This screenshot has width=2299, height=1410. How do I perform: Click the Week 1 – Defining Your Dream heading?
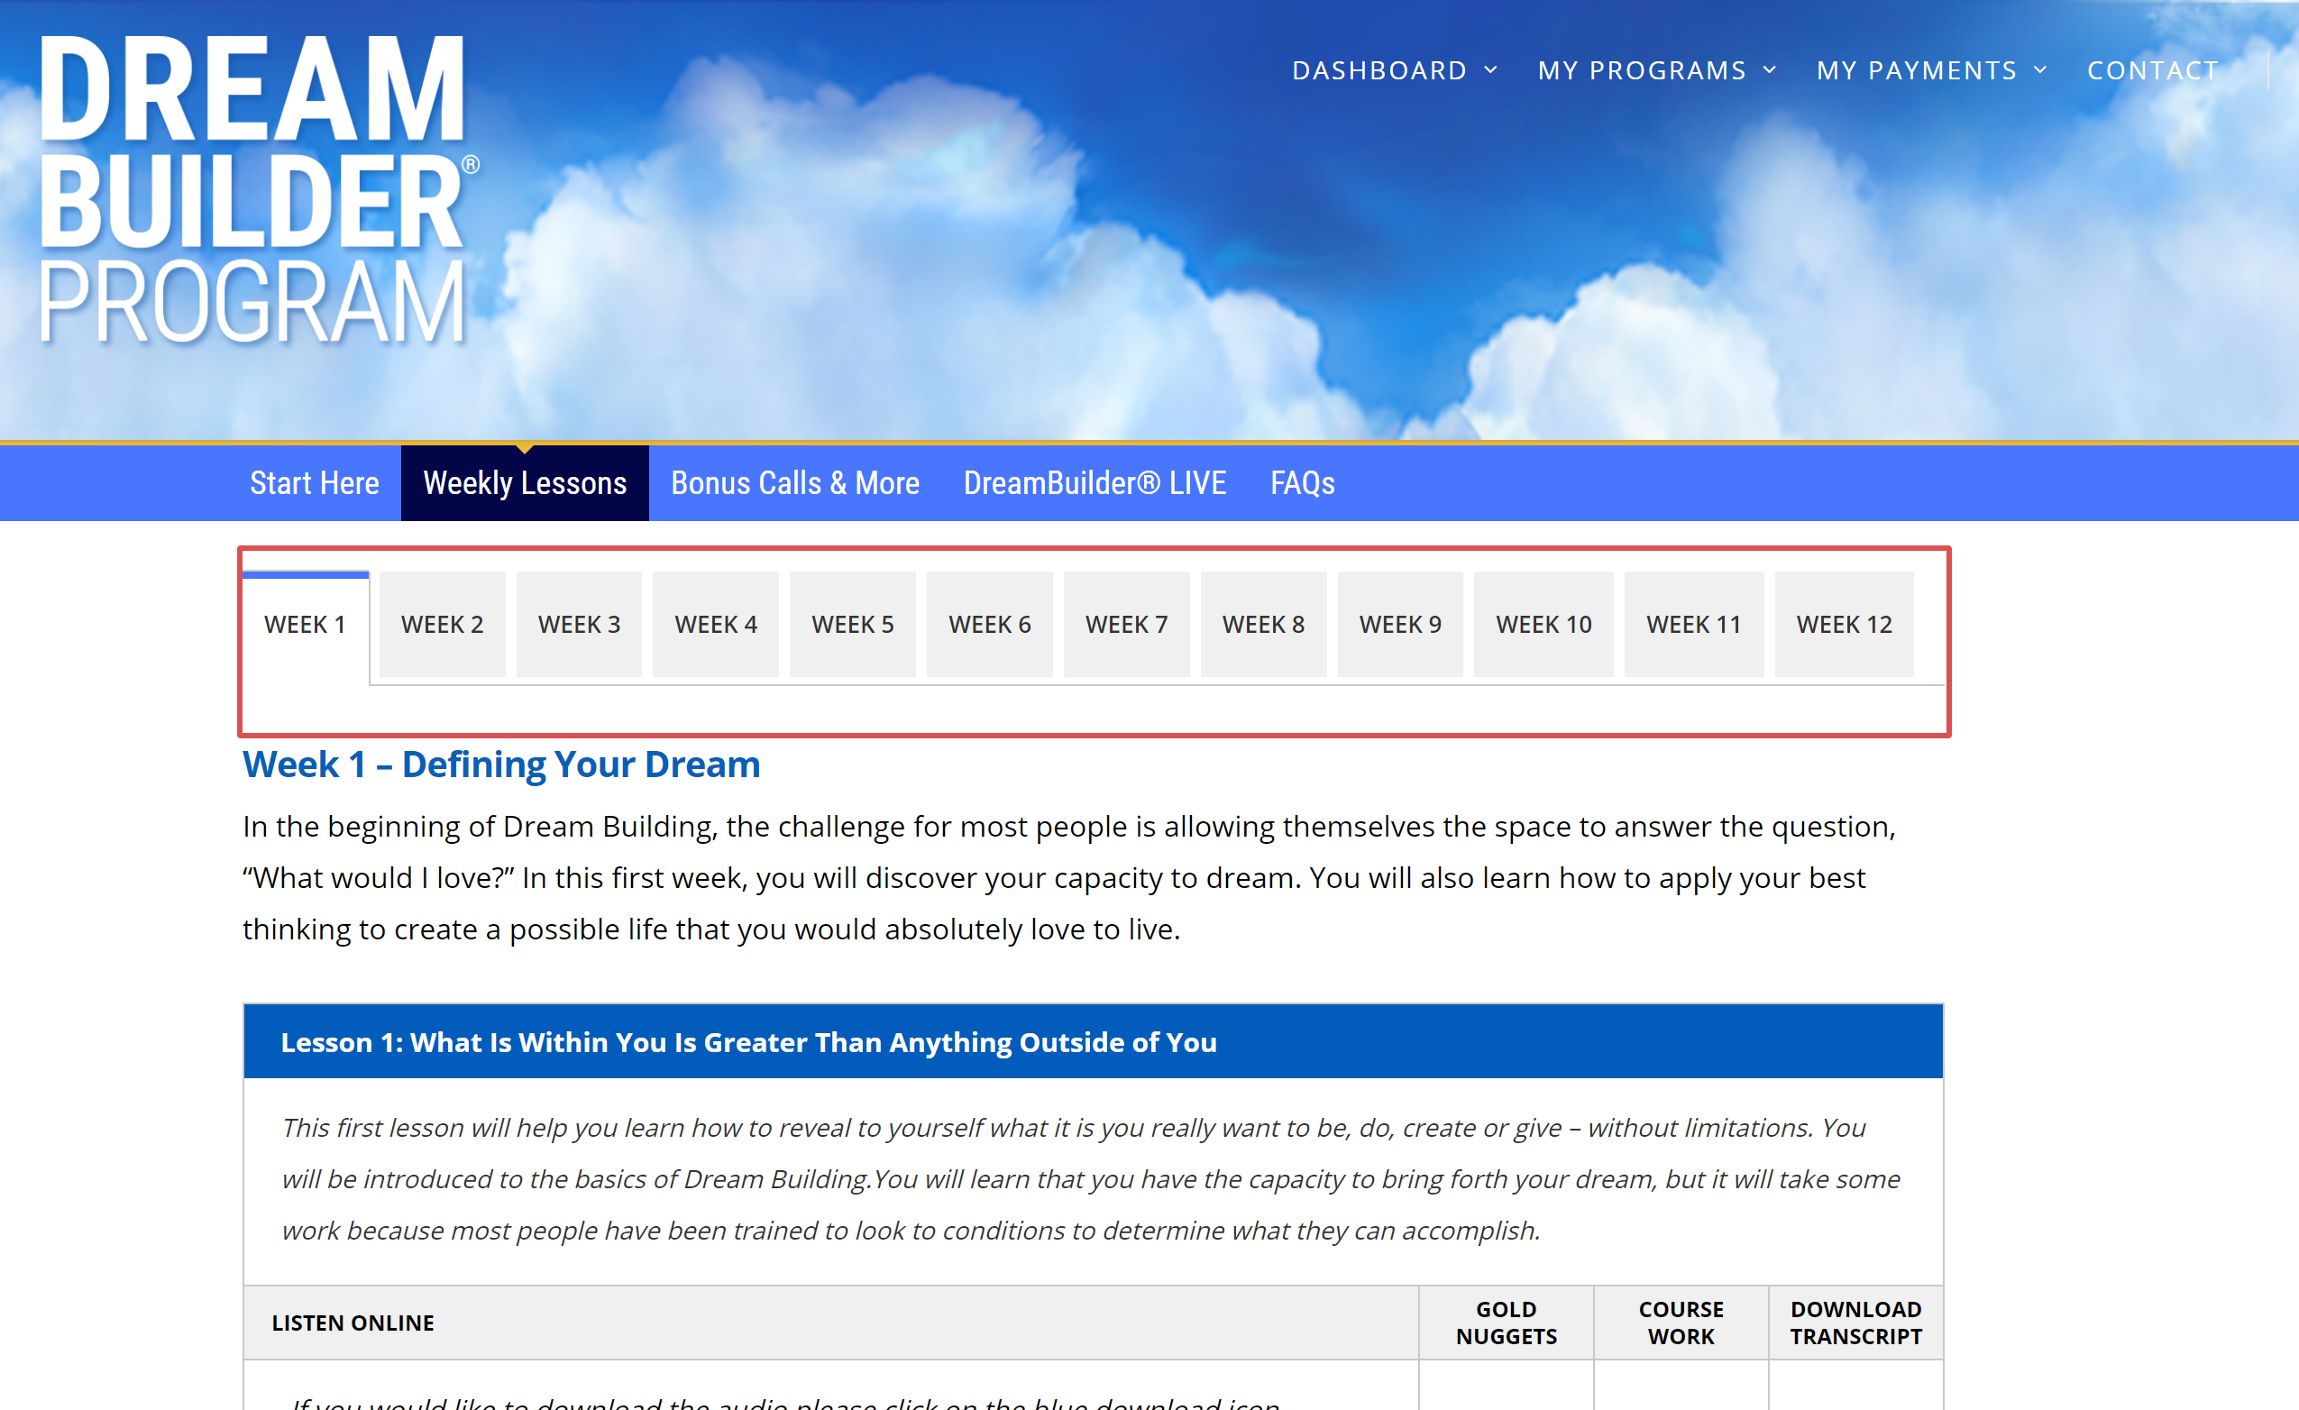501,764
